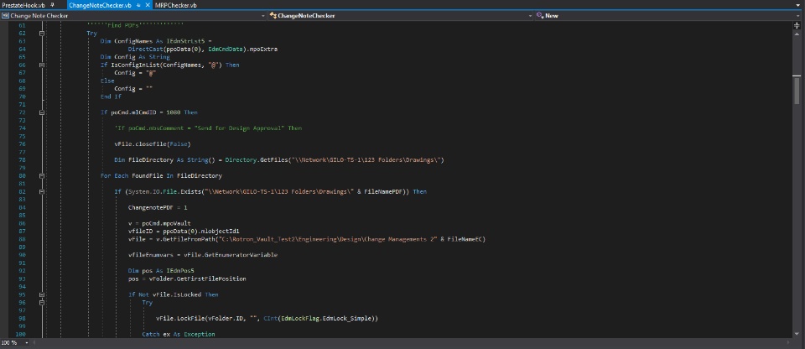Close the ChangeNoteChecker.vb tab
Screen dimensions: 805x349
point(148,5)
